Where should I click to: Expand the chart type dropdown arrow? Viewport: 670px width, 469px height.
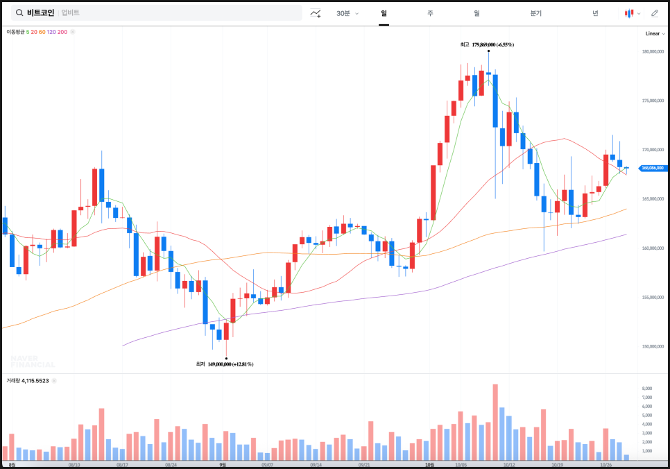(x=639, y=13)
